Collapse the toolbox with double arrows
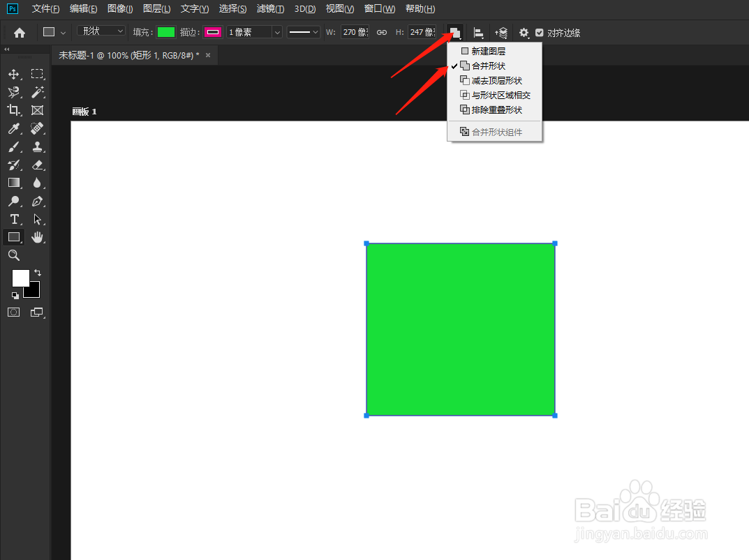 tap(7, 50)
